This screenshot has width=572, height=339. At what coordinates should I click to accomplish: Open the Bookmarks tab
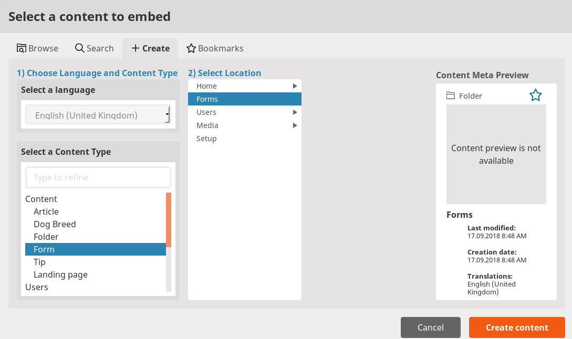pos(215,48)
